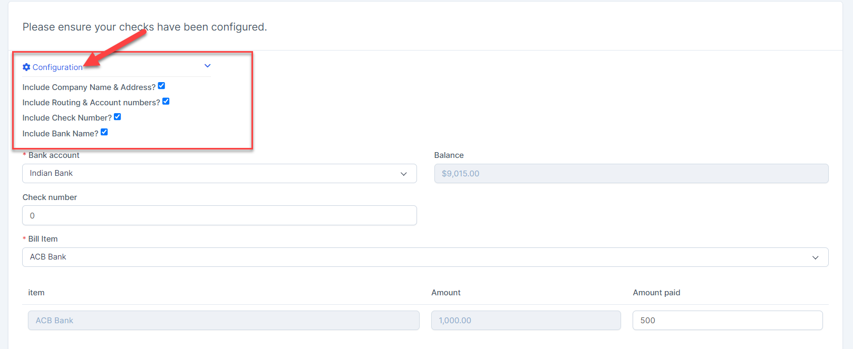853x349 pixels.
Task: Click the "item" column header
Action: pos(36,293)
